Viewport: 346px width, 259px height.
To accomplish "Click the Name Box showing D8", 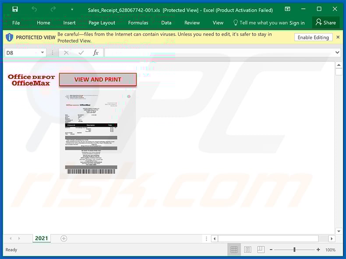I will pyautogui.click(x=22, y=53).
